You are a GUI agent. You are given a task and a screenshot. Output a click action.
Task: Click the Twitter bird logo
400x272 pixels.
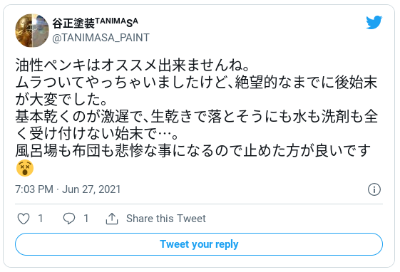374,22
